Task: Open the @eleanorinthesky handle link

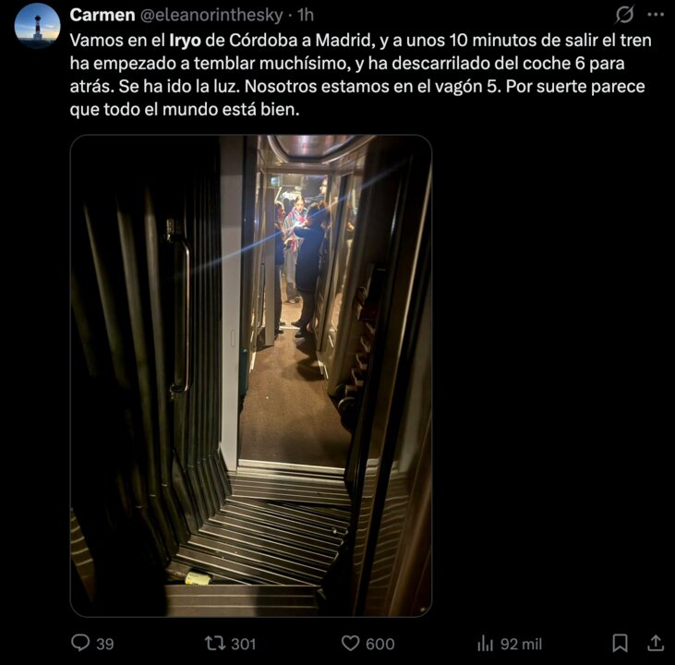Action: pyautogui.click(x=211, y=15)
